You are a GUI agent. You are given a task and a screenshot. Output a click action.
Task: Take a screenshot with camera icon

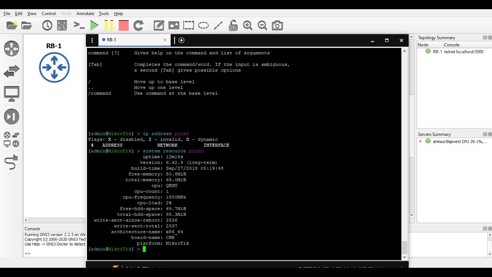pyautogui.click(x=277, y=26)
